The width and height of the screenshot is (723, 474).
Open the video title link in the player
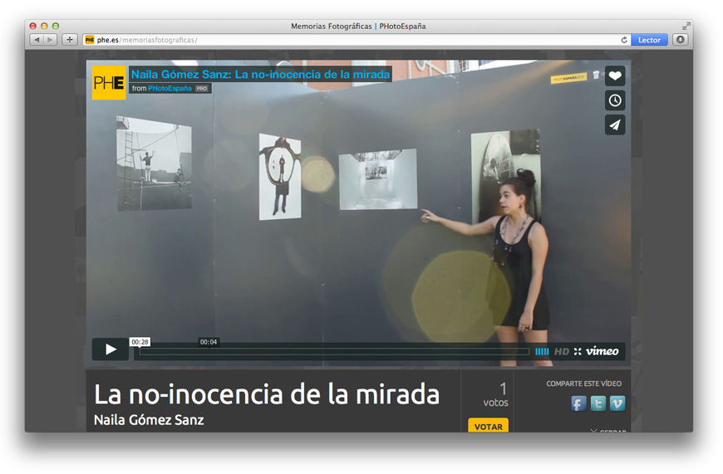pos(260,75)
